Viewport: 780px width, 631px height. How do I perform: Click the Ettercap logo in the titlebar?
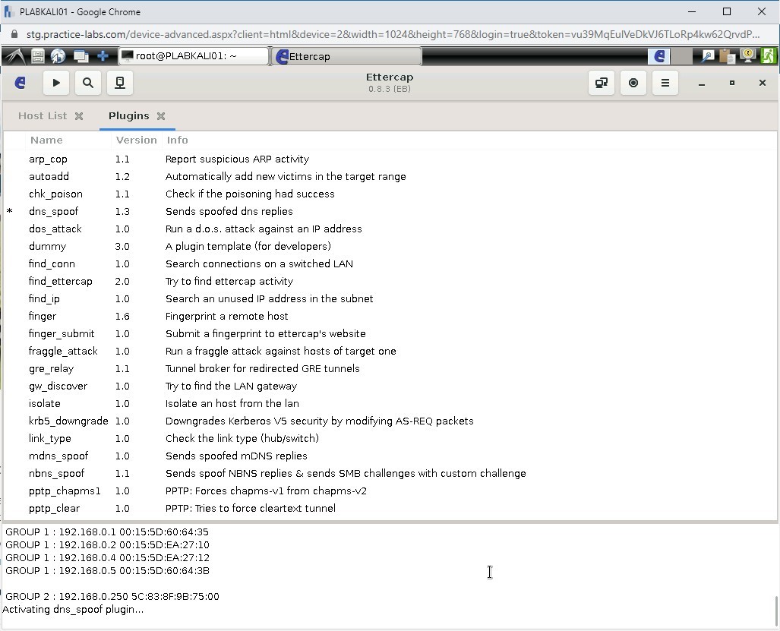click(x=20, y=83)
